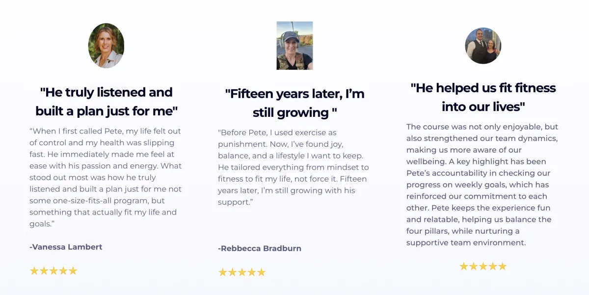
Task: Click the name -Vanessa Lambert
Action: tap(66, 247)
